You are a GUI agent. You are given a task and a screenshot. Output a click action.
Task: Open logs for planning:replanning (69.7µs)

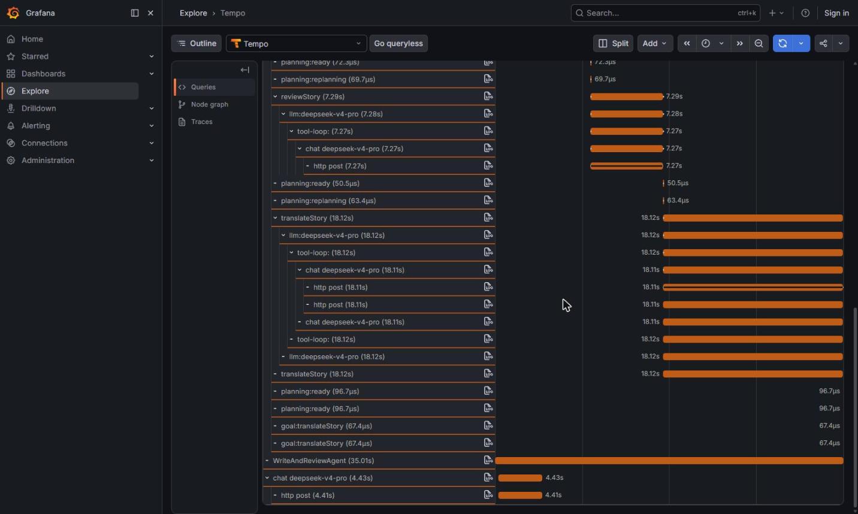click(488, 79)
